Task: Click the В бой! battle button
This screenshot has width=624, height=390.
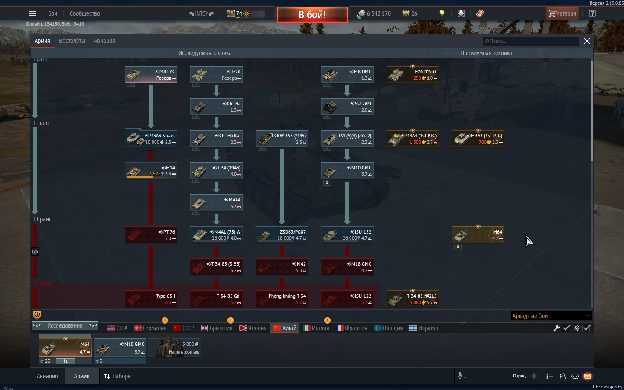Action: pyautogui.click(x=312, y=14)
